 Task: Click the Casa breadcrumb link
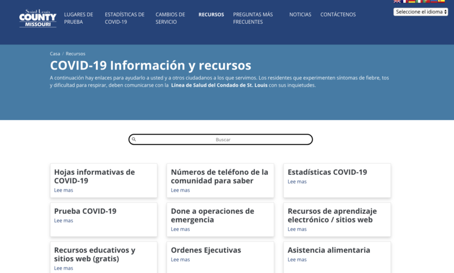55,54
